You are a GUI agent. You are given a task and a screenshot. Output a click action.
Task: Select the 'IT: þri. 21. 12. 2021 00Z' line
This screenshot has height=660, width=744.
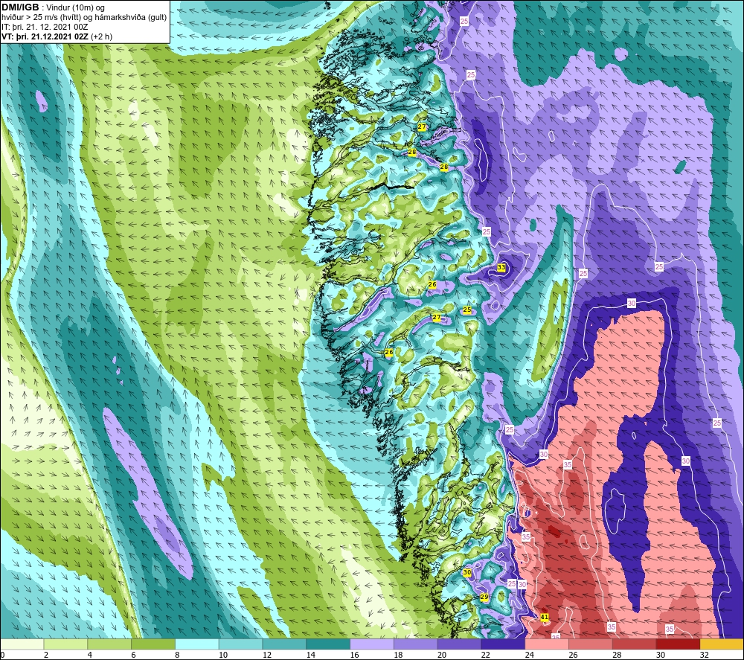45,27
